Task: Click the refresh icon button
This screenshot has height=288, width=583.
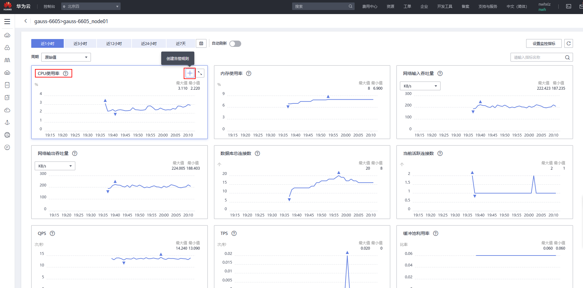Action: click(569, 43)
